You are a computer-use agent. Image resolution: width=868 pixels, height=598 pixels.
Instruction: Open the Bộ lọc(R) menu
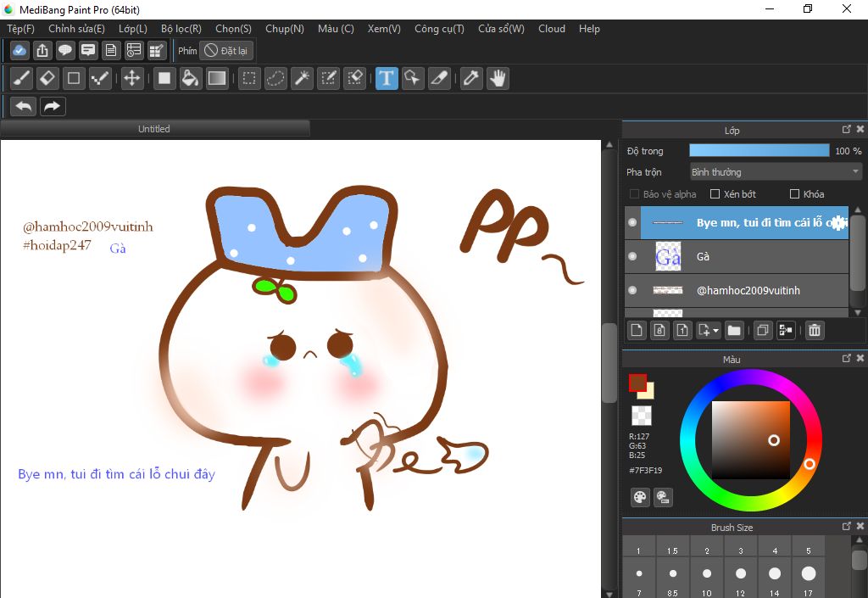click(181, 29)
